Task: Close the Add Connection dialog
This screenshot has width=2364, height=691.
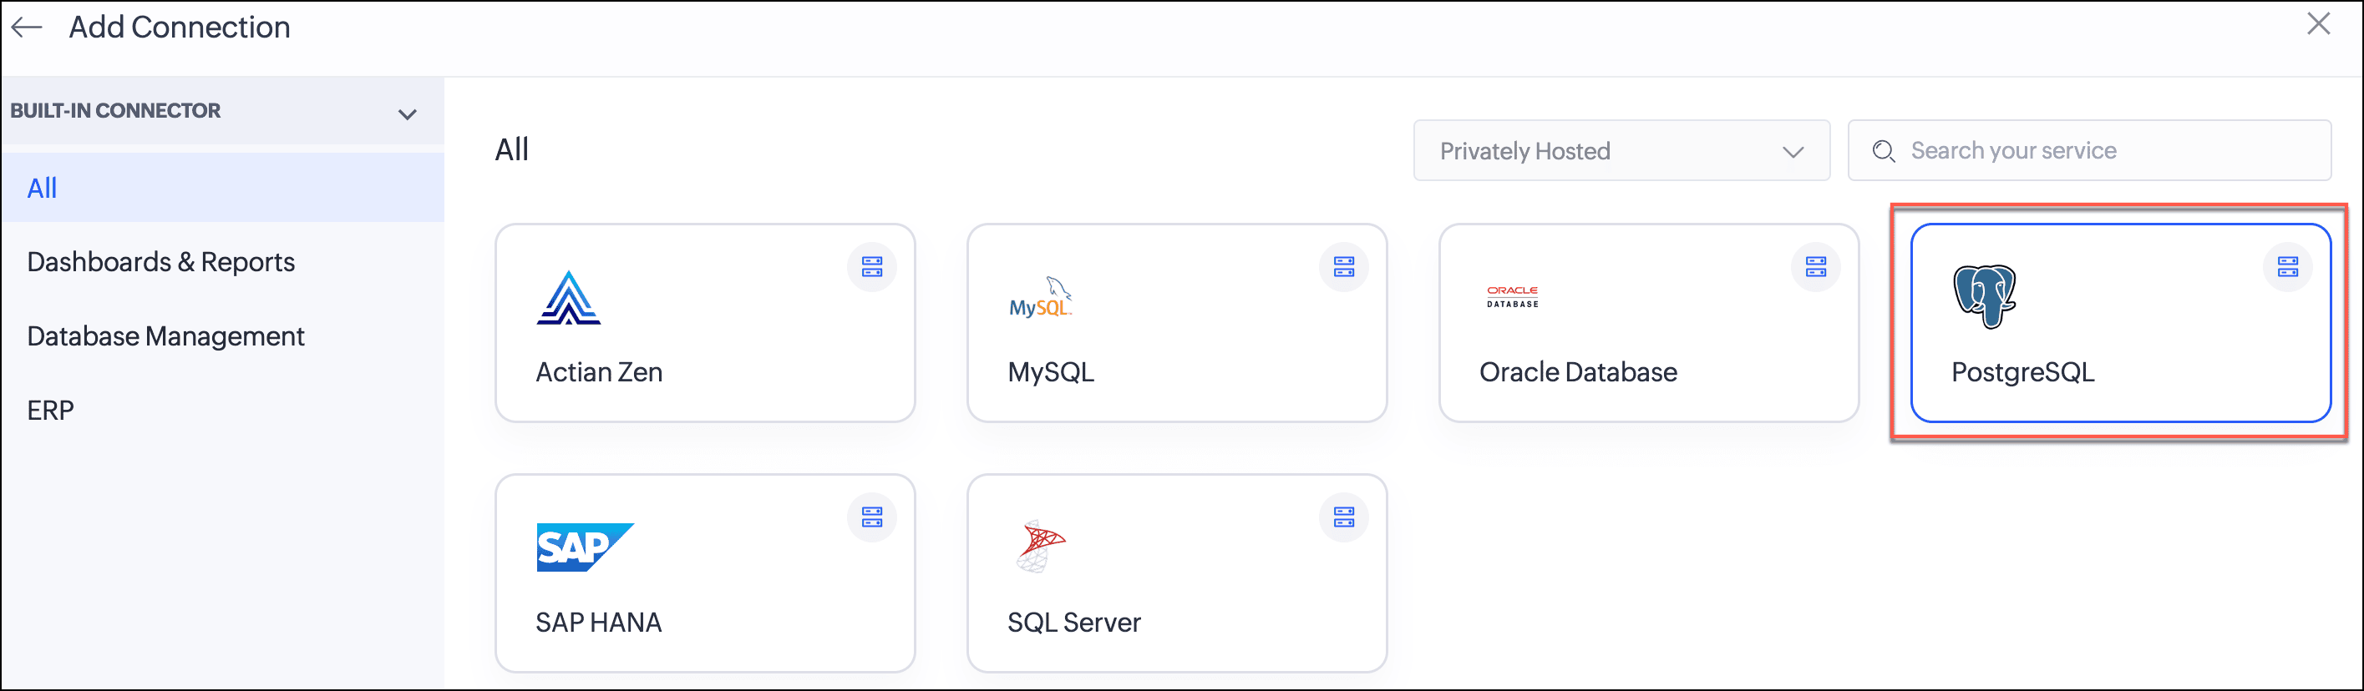Action: 2318,24
